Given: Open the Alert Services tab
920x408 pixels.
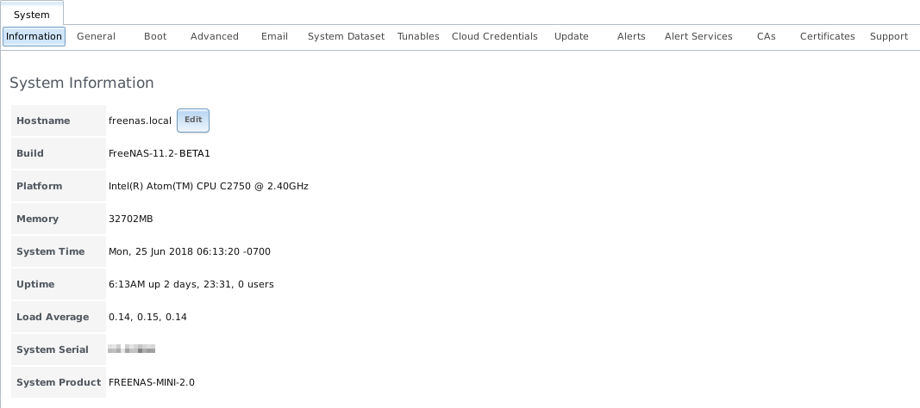Looking at the screenshot, I should 698,36.
